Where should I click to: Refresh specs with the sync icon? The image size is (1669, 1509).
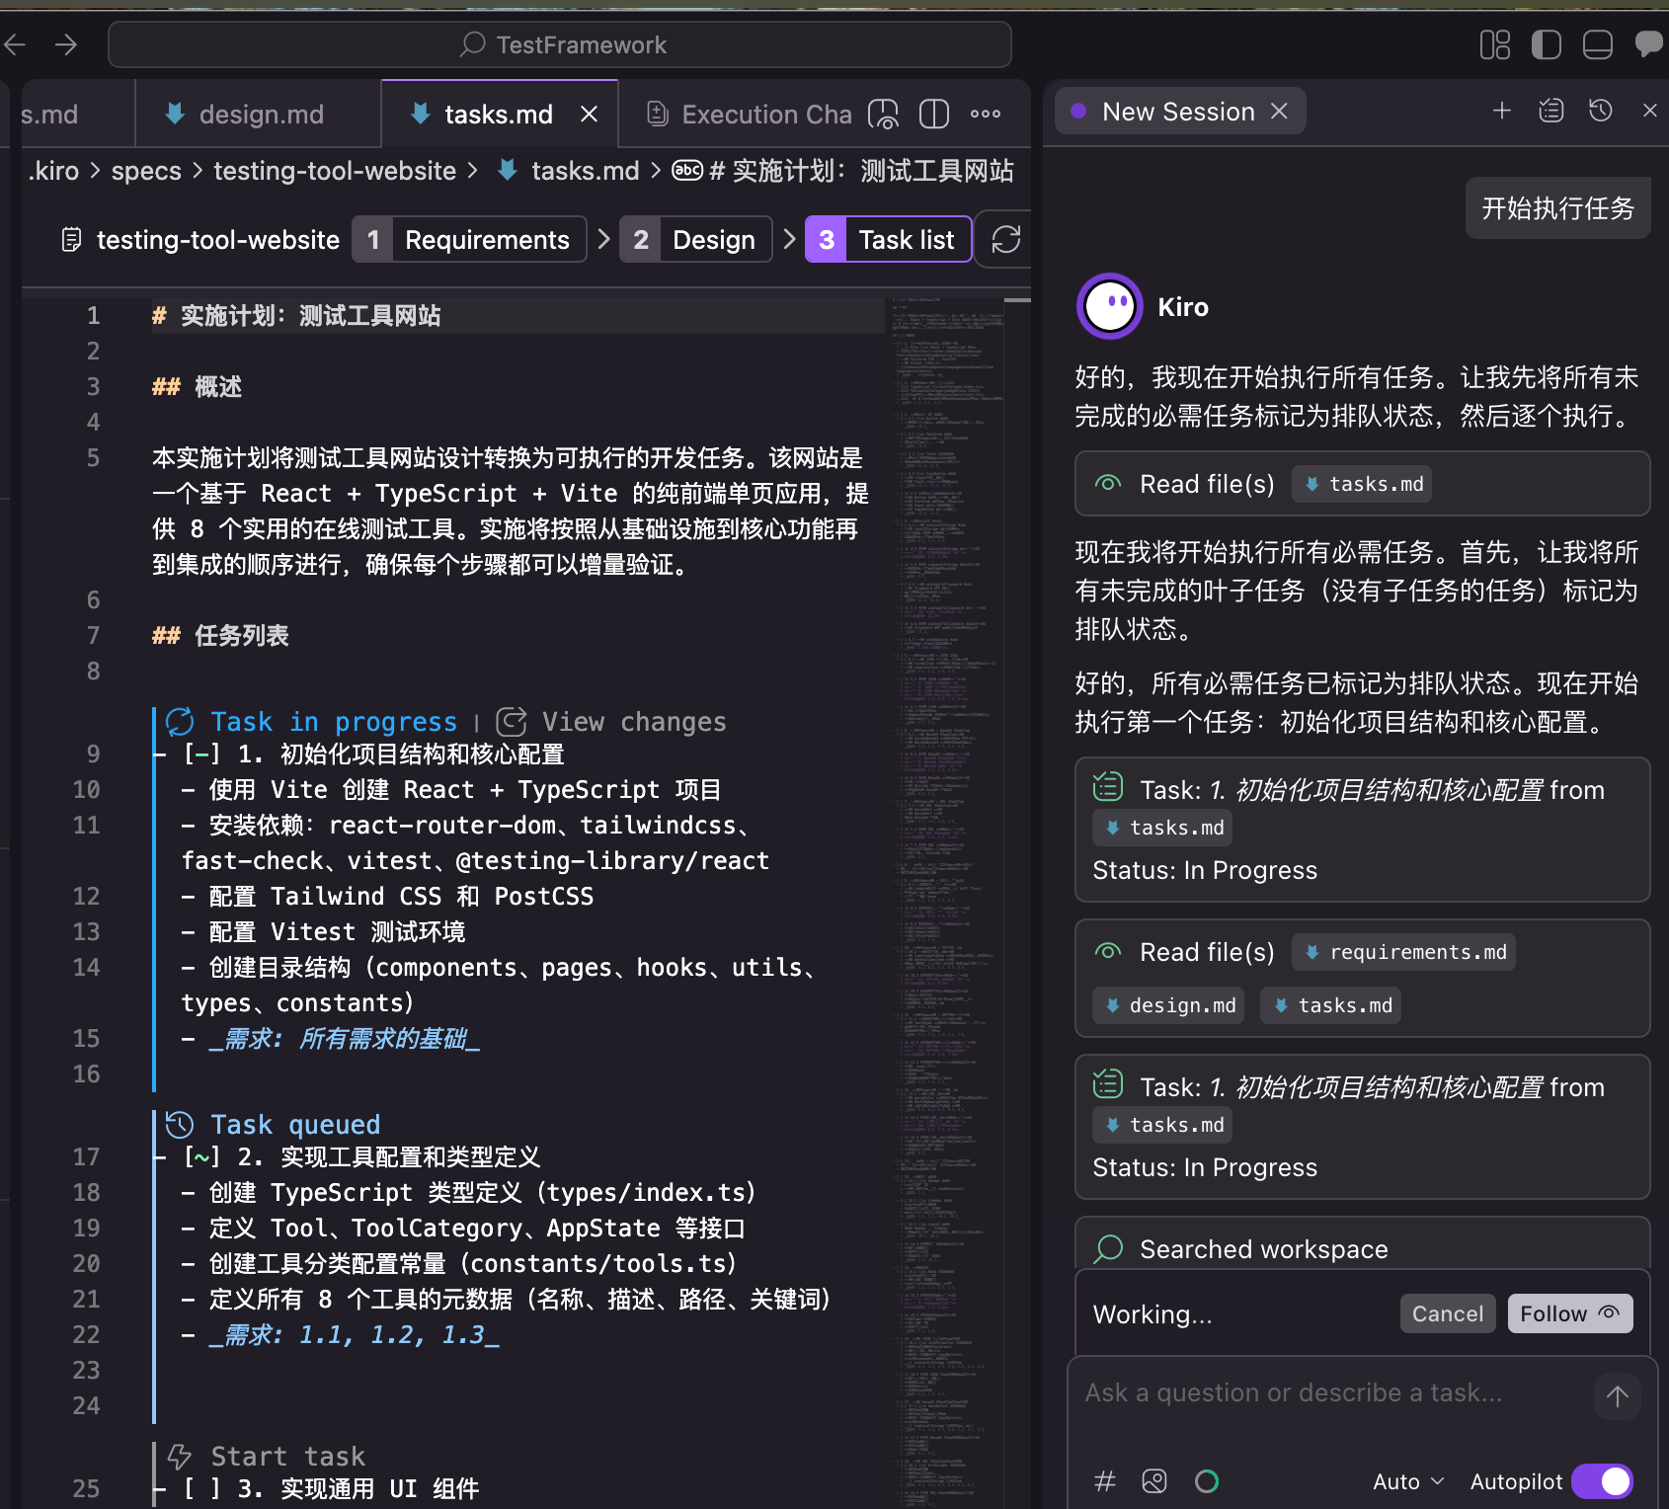click(1005, 239)
